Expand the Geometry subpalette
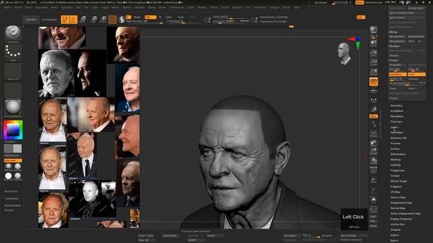The image size is (433, 243). click(x=396, y=105)
